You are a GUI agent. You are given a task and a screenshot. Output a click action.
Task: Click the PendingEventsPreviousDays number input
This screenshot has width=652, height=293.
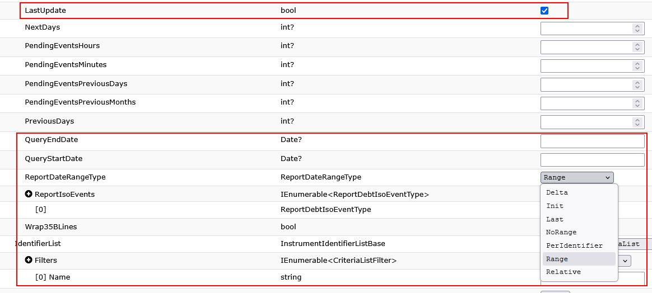tap(592, 84)
